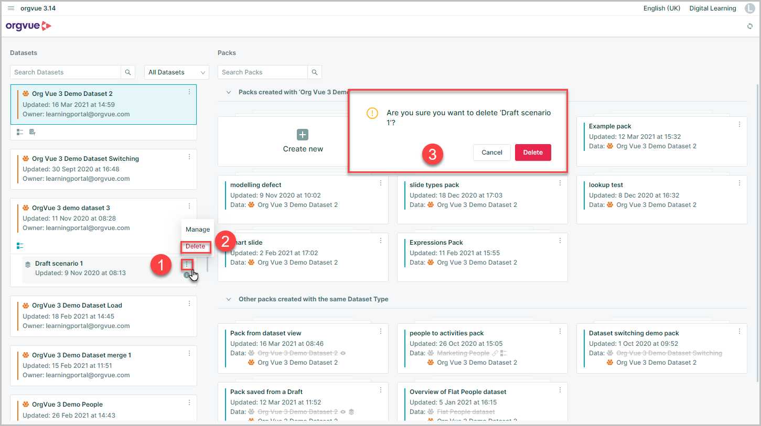This screenshot has height=426, width=761.
Task: Click into the Search Datasets field
Action: click(x=66, y=72)
